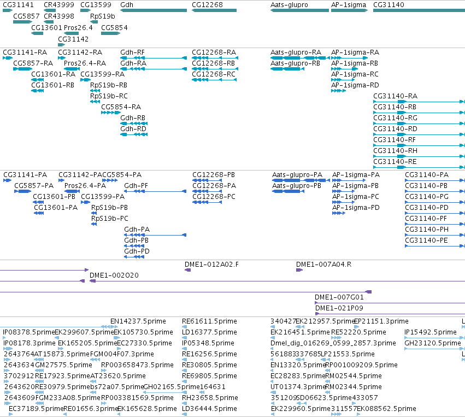Click the AP-1sigma gene label

click(x=349, y=5)
